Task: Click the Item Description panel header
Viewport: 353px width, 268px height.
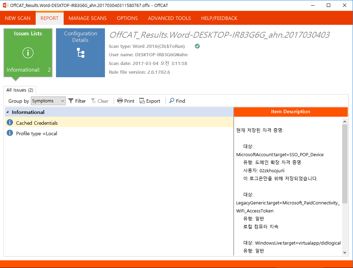Action: (291, 112)
